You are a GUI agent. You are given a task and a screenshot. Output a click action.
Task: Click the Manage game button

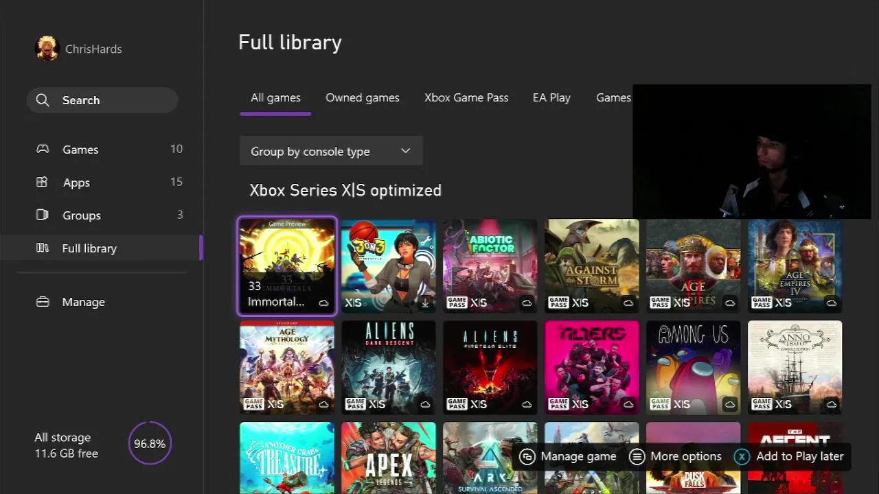568,456
